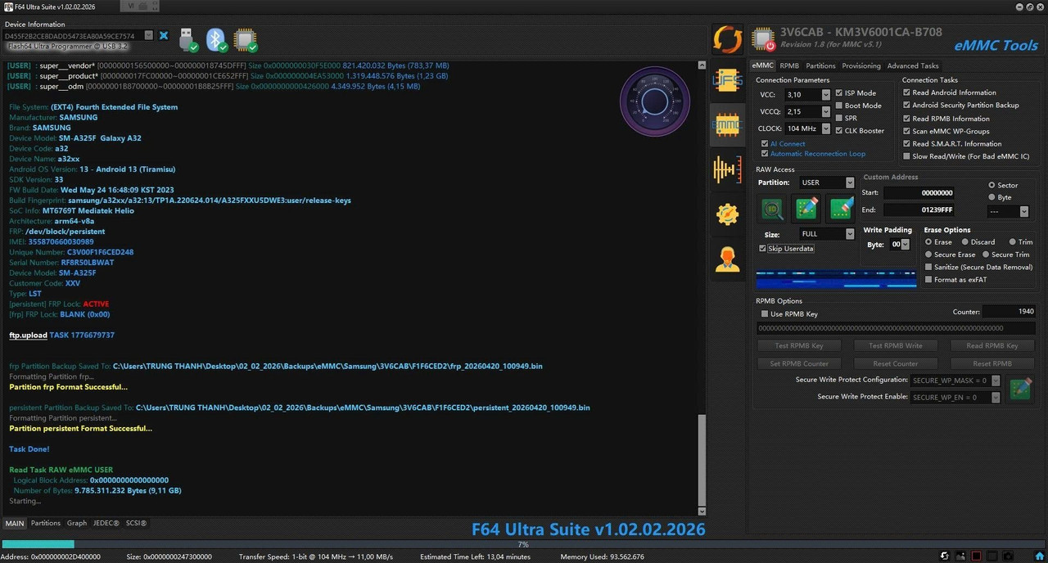Click the Read RAW magnifier icon
Screen dimensions: 1048x563
click(771, 209)
